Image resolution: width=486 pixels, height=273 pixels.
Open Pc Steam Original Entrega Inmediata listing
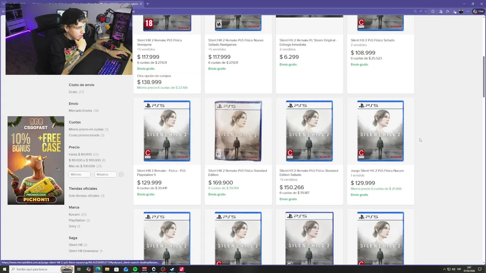point(308,42)
